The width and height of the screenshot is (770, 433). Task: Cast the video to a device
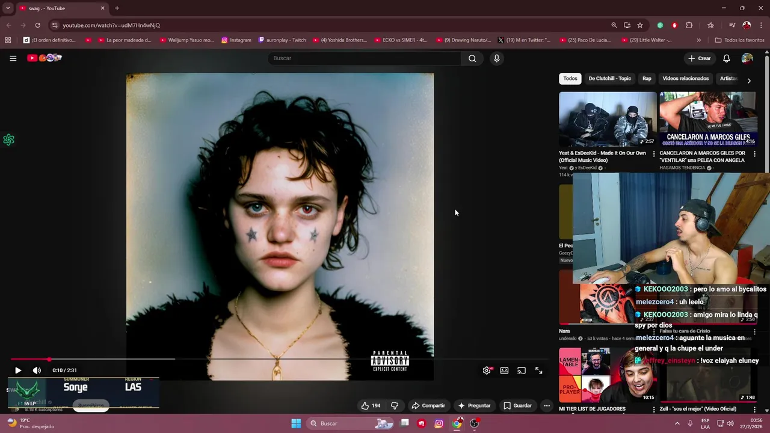click(x=522, y=370)
